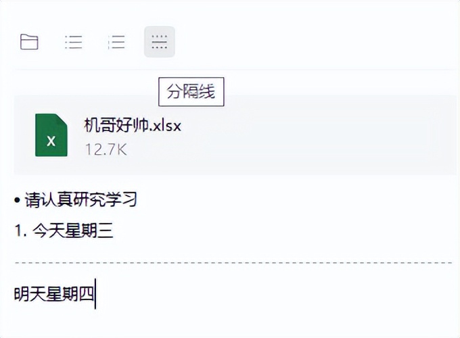Image resolution: width=460 pixels, height=338 pixels.
Task: Insert a divider using the 分隔线 icon
Action: 159,42
